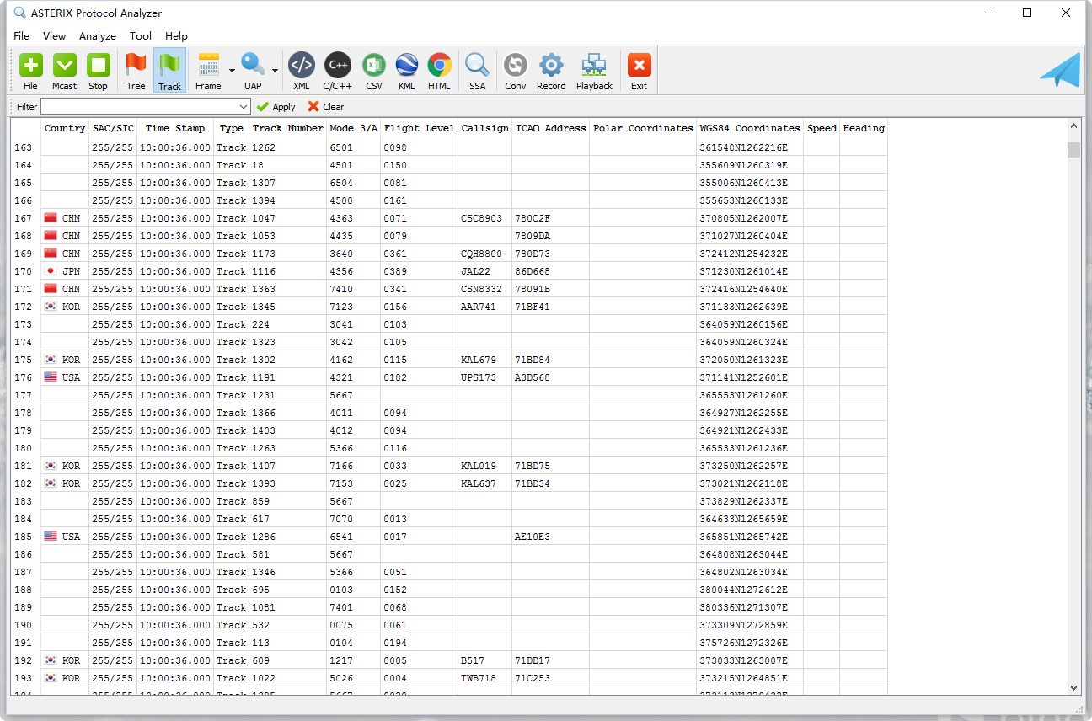The image size is (1092, 721).
Task: Click the Stop toolbar icon
Action: pos(99,71)
